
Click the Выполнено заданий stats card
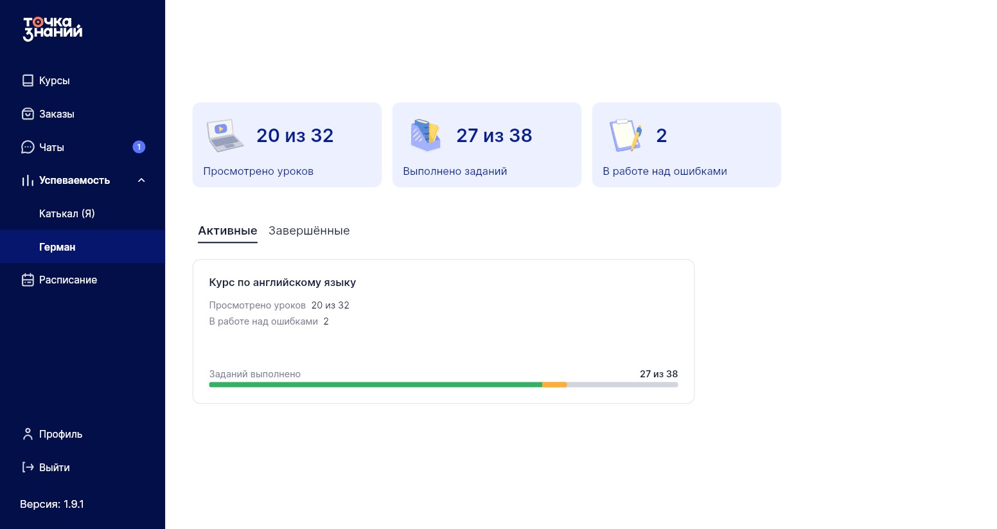487,145
